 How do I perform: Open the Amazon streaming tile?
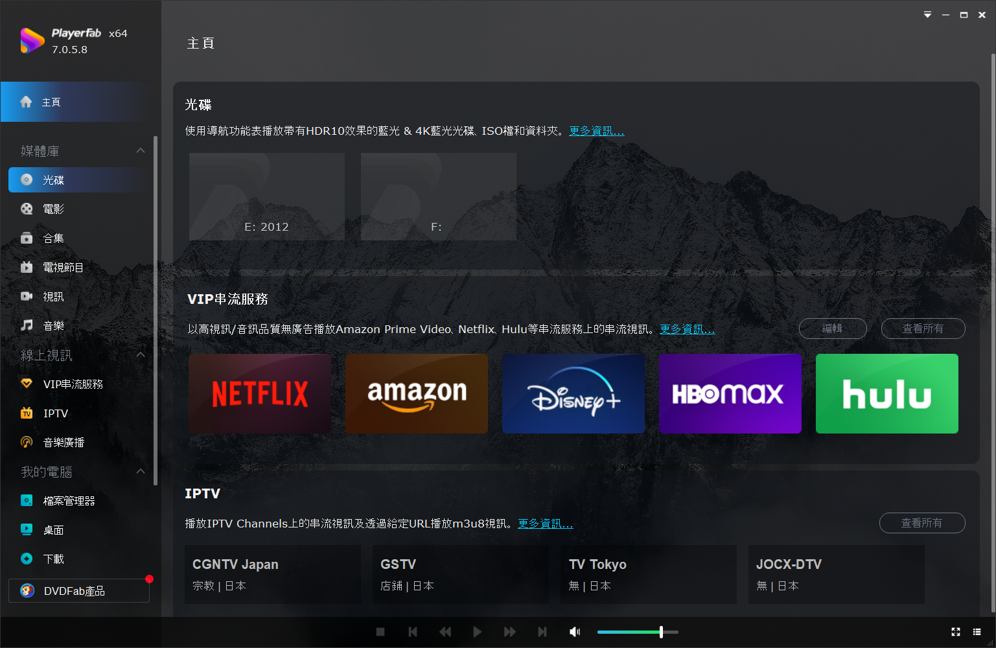coord(417,393)
